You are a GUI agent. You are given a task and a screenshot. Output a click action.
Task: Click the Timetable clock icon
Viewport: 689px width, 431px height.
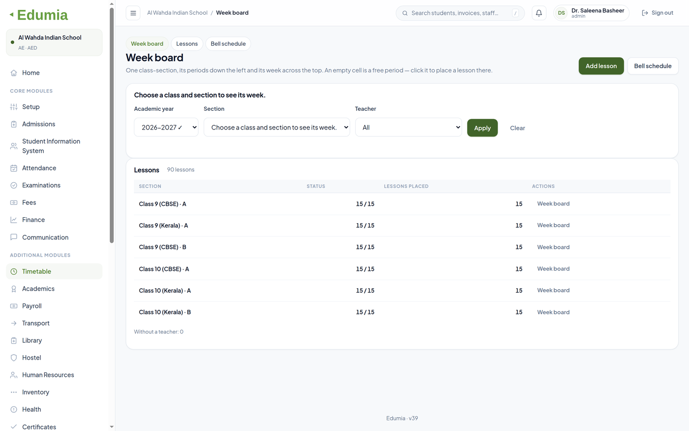[x=14, y=271]
